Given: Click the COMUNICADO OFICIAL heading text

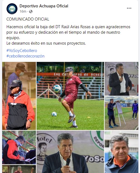Looking at the screenshot, I should [28, 19].
